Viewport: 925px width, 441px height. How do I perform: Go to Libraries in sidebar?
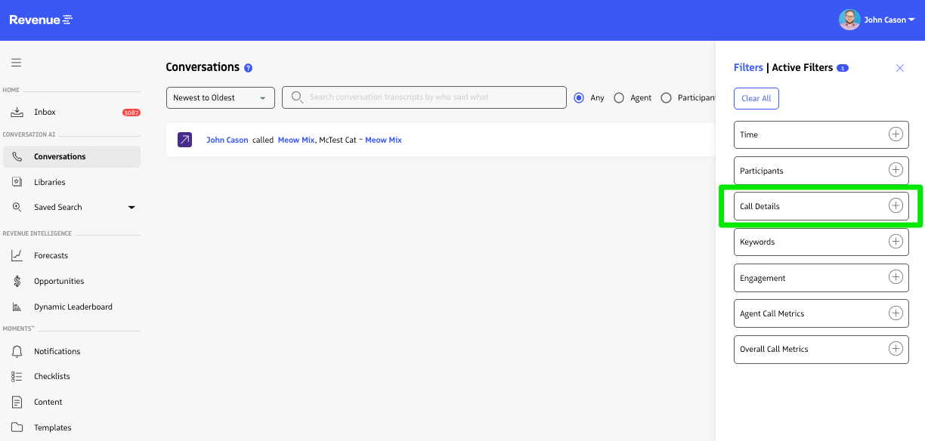(x=49, y=182)
